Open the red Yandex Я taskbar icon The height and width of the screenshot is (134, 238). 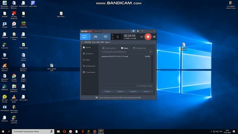(x=83, y=131)
